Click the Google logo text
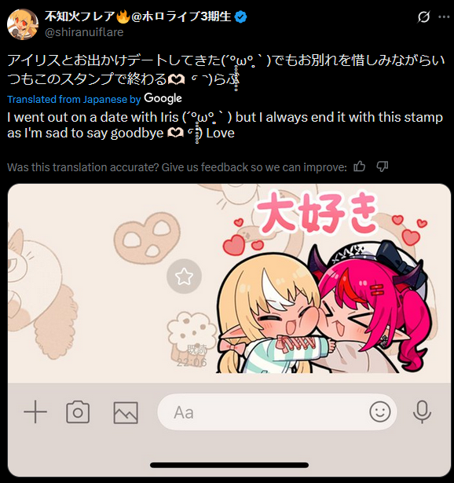The image size is (454, 483). point(163,99)
